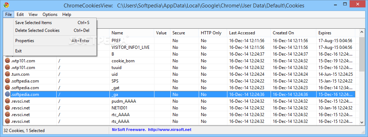The image size is (368, 137).
Task: Choose Delete Selected Cookies in the File menu
Action: coord(50,30)
